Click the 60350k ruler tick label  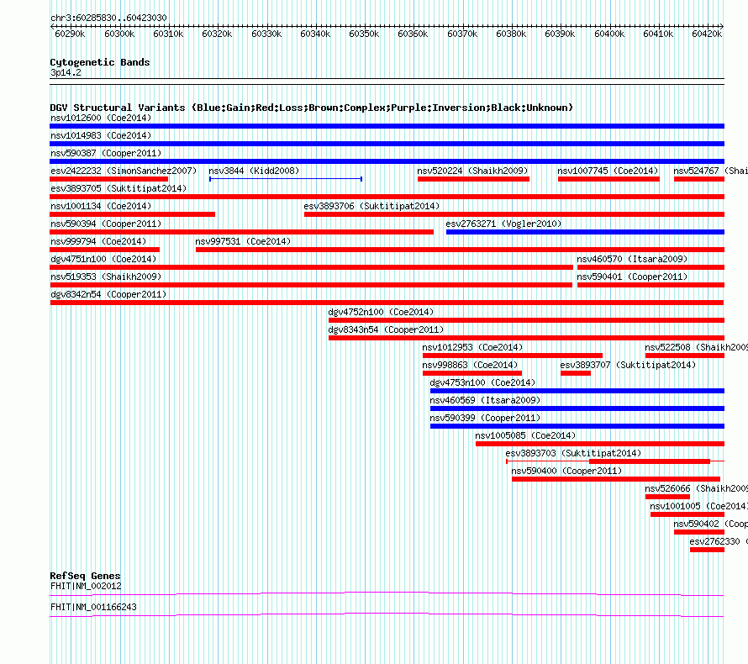tap(364, 34)
